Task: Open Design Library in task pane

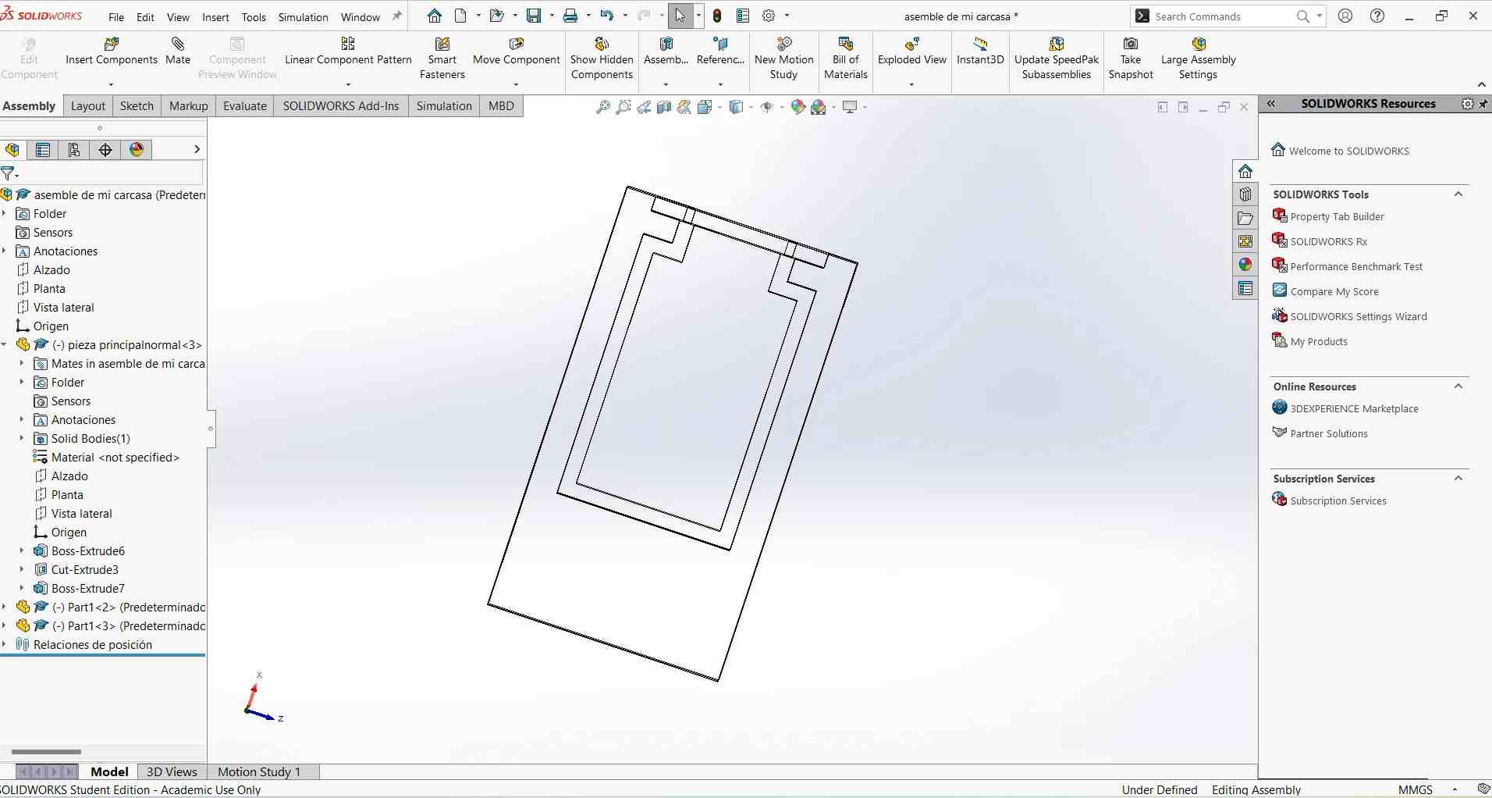Action: click(x=1245, y=194)
